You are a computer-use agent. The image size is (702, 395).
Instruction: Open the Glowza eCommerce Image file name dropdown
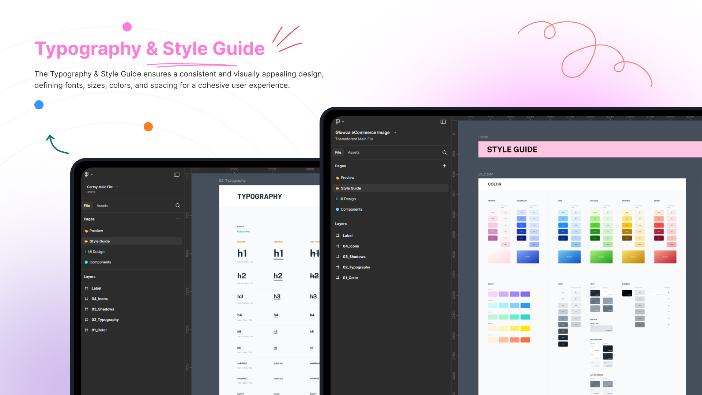pyautogui.click(x=395, y=132)
